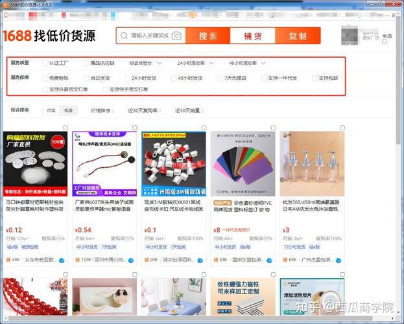Check the 支持包邮 option
Image resolution: width=404 pixels, height=324 pixels.
tap(315, 78)
